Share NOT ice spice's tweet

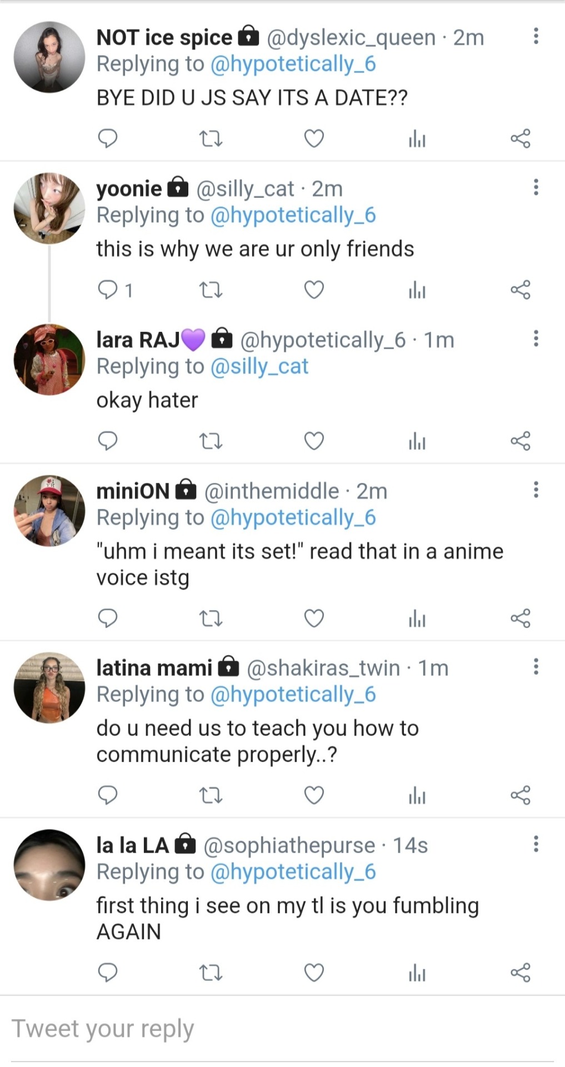click(x=521, y=138)
